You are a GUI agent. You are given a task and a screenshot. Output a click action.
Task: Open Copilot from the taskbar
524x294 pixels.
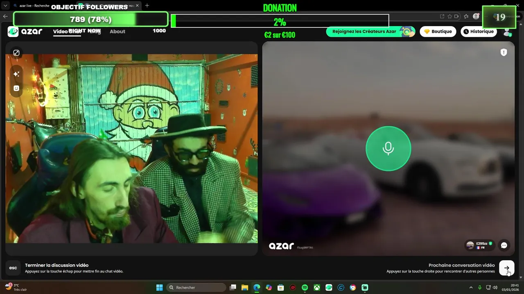(269, 287)
